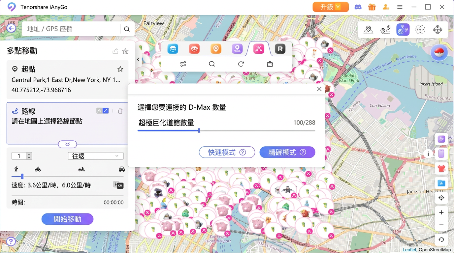
Task: Click the 精確模式 button
Action: pyautogui.click(x=287, y=152)
